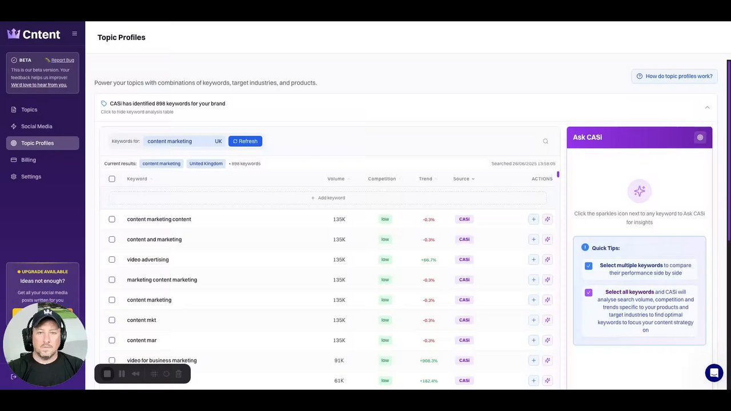731x411 pixels.
Task: Sort by the Competition column header
Action: [x=384, y=179]
